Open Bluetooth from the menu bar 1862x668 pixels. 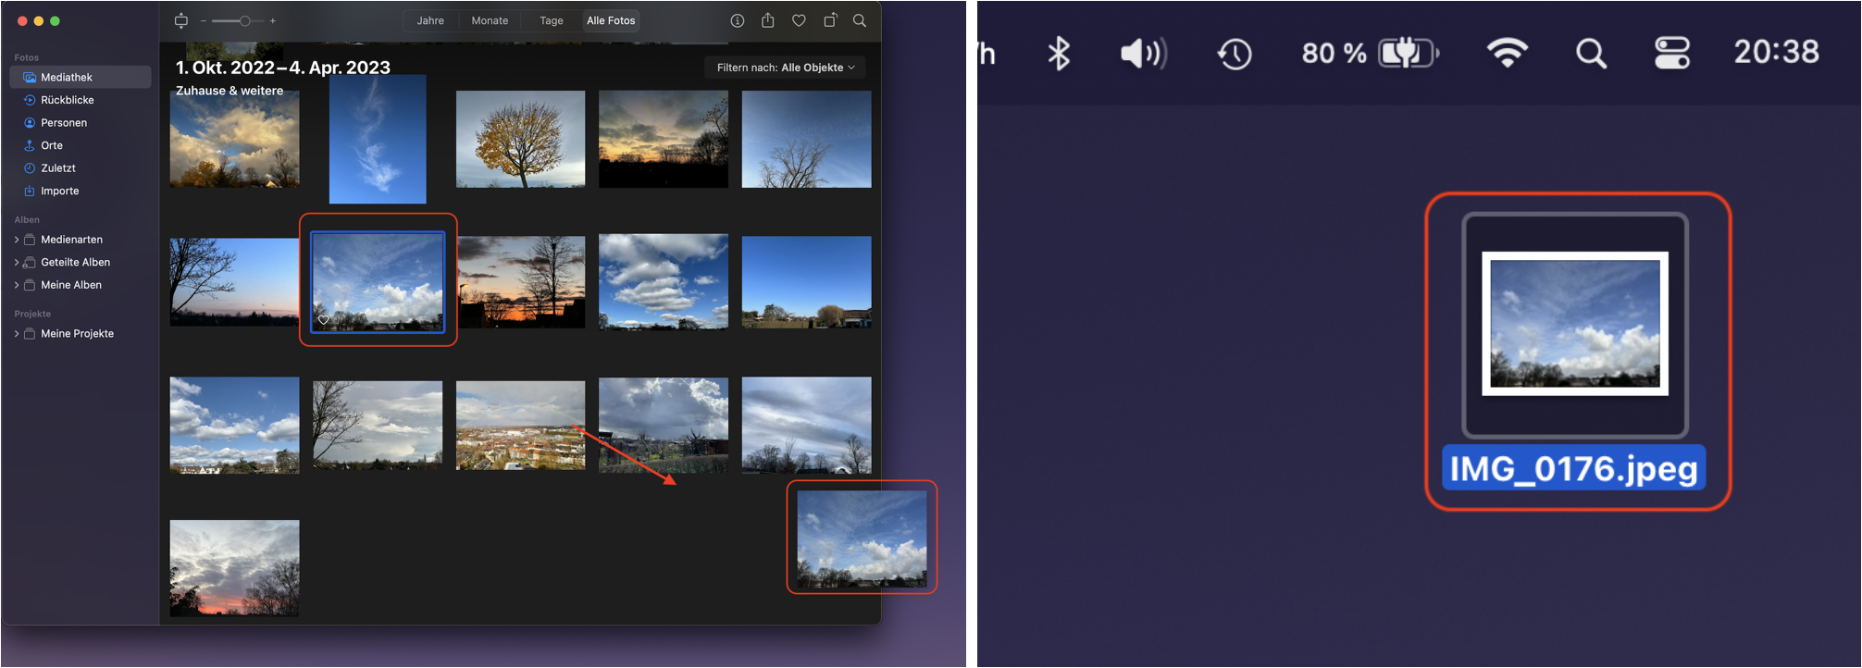1059,54
